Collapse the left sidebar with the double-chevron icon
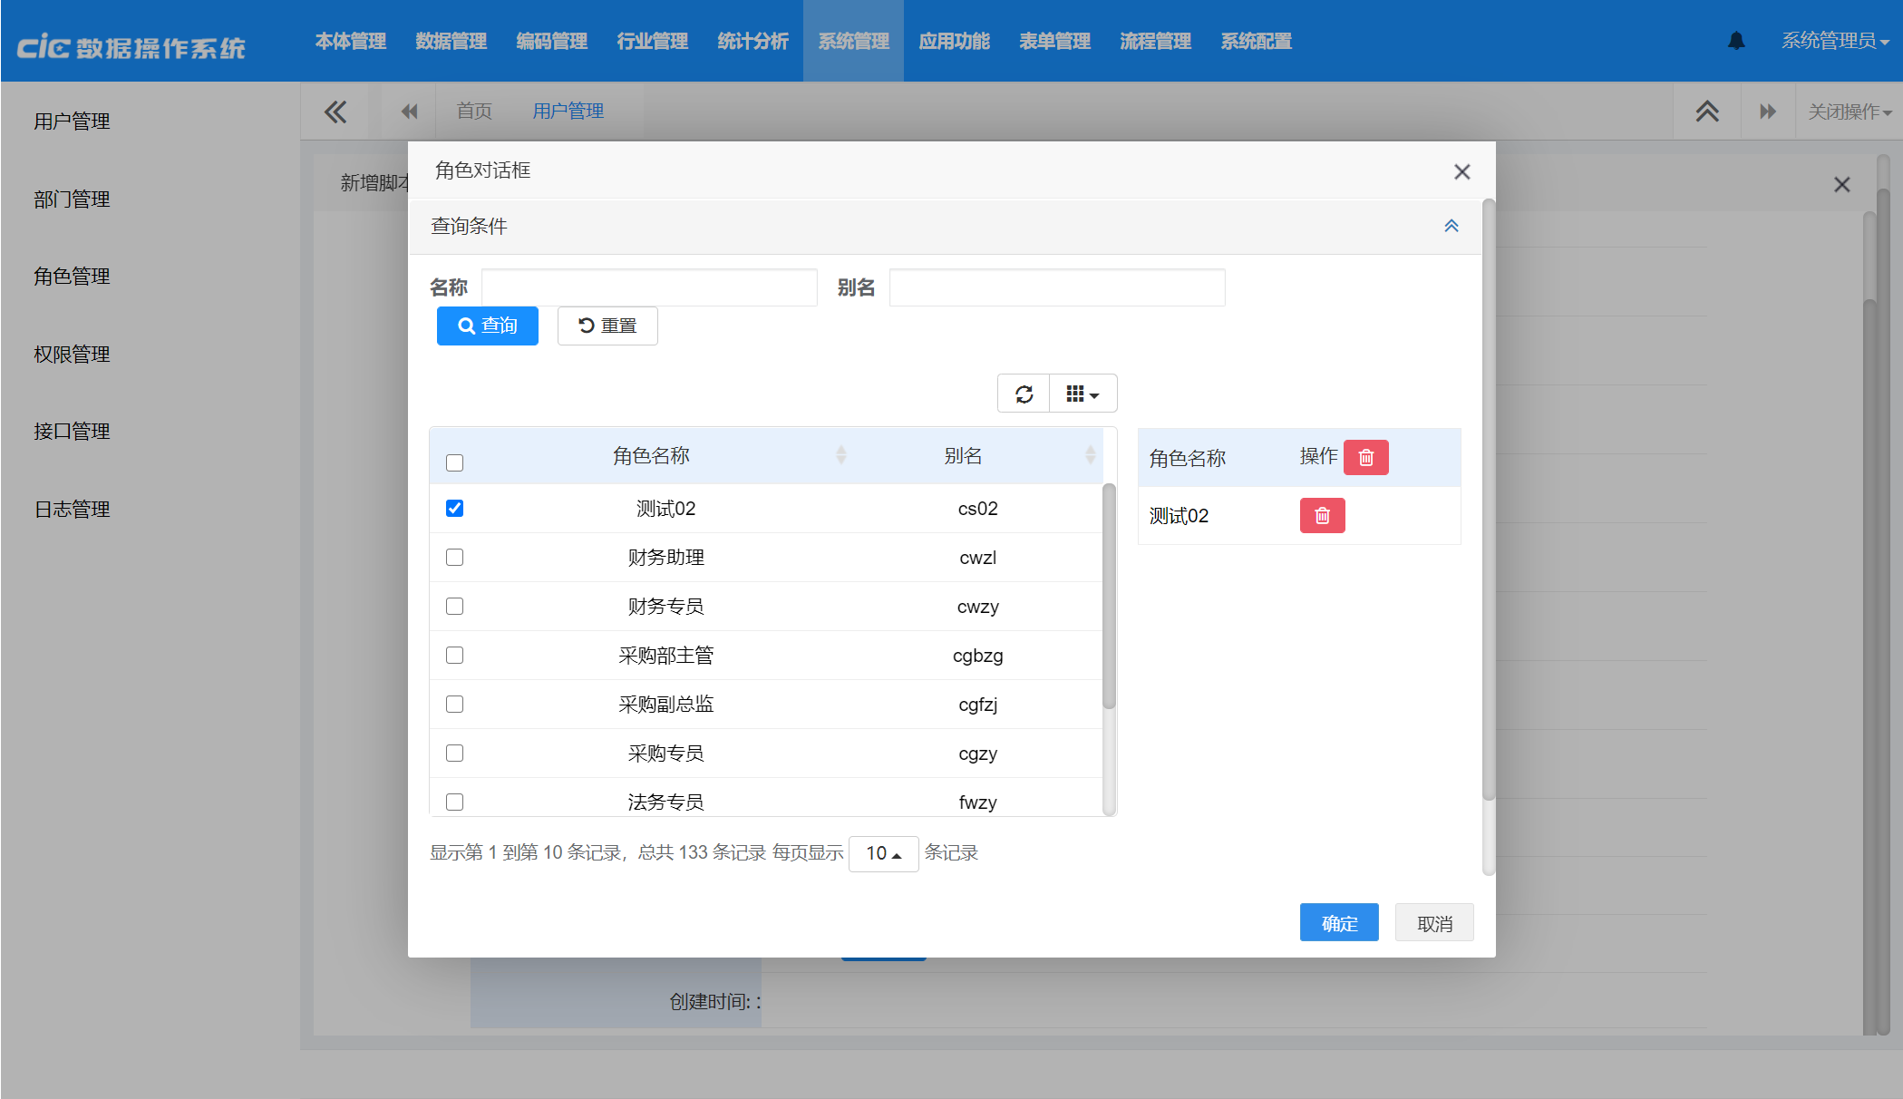Image resolution: width=1903 pixels, height=1099 pixels. click(x=335, y=112)
